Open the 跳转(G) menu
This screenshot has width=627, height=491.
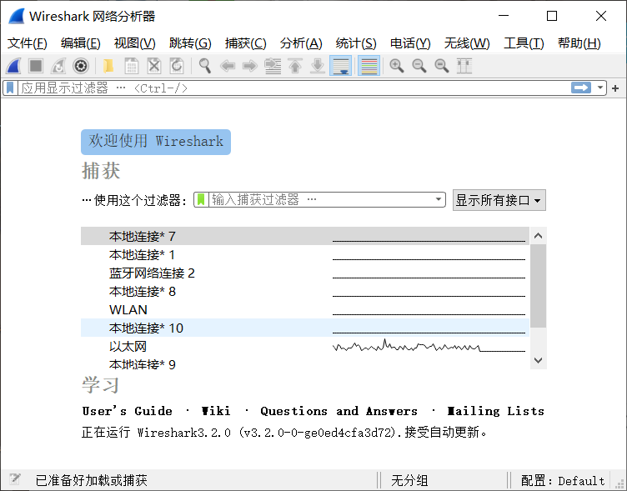pos(190,43)
